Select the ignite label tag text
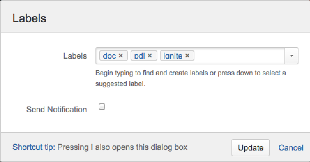Image resolution: width=310 pixels, height=162 pixels. point(173,56)
